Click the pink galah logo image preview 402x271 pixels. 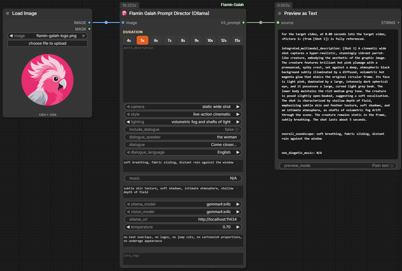[47, 80]
